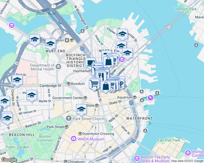Open the shopping bag marker in North End
This screenshot has height=163, width=204.
click(108, 61)
